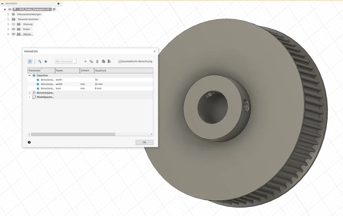Select the user parameters fx filter icon
343x216 pixels.
[39, 62]
